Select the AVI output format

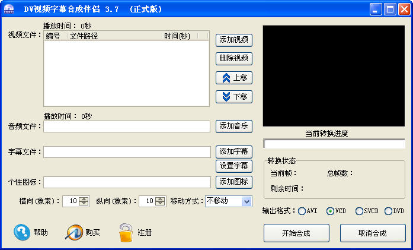click(302, 211)
